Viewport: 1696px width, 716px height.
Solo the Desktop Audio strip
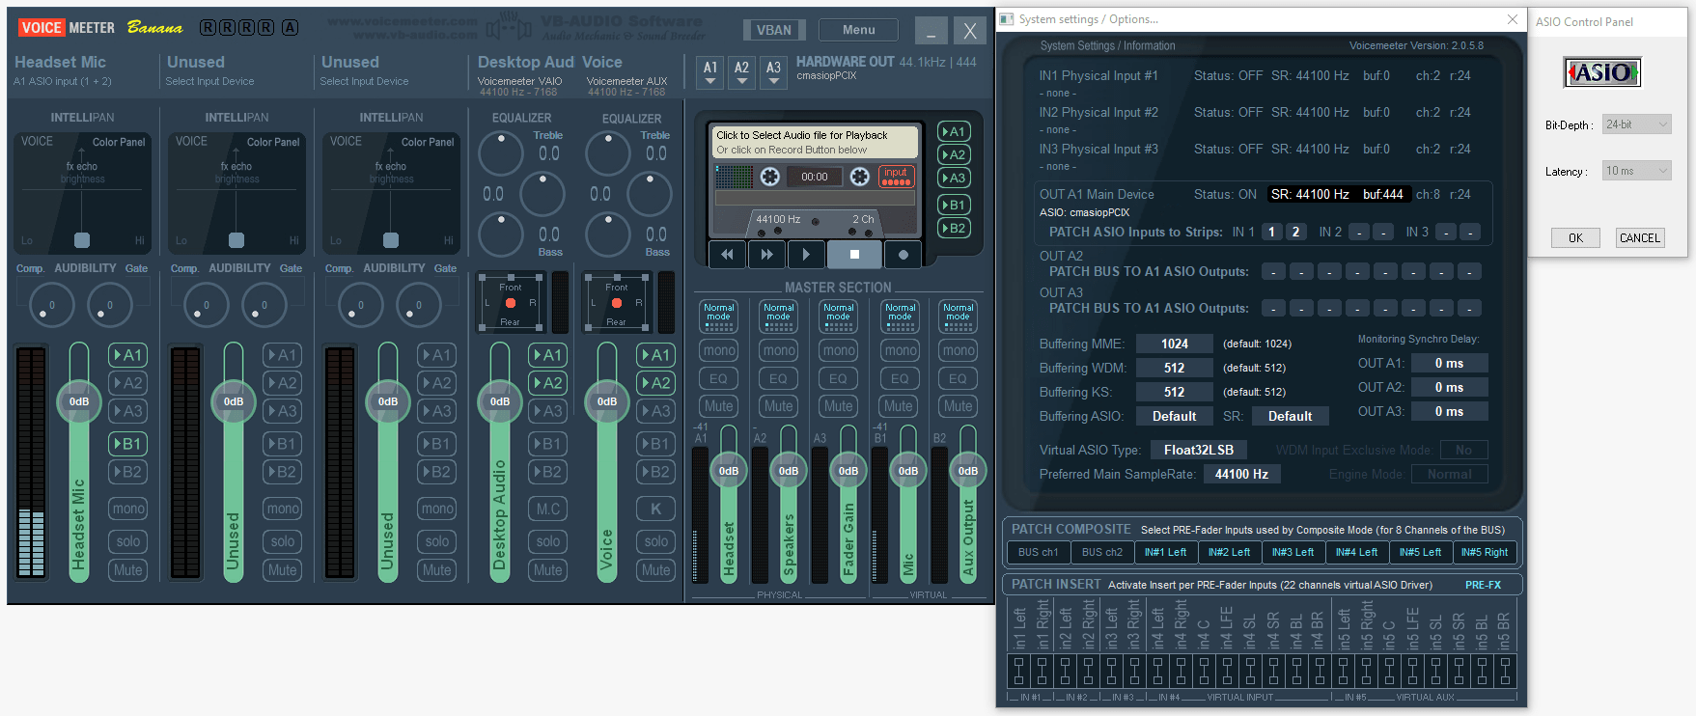tap(548, 541)
